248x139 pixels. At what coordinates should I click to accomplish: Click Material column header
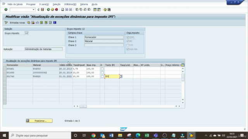[46, 65]
